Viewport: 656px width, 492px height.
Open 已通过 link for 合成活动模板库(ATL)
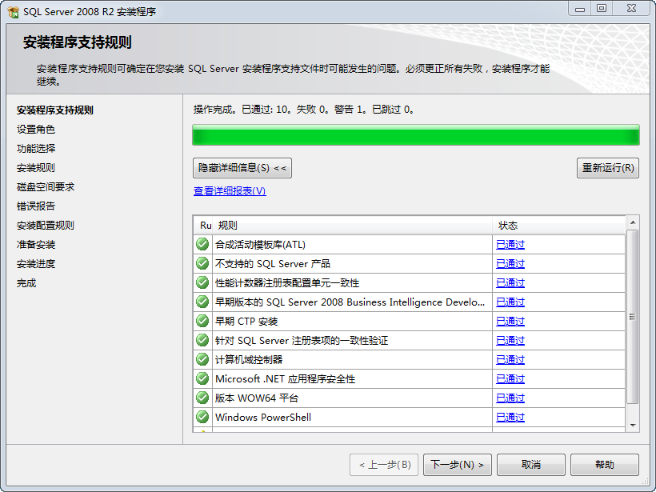[510, 244]
